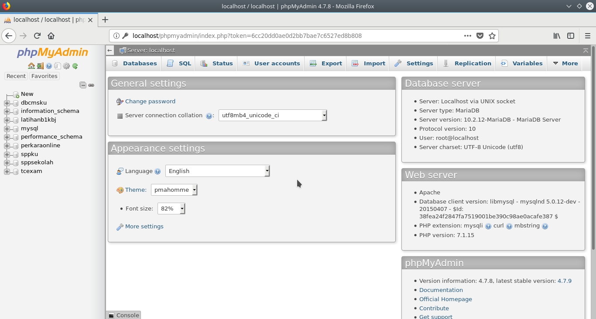The image size is (596, 319).
Task: Open the Official Homepage link
Action: pyautogui.click(x=445, y=299)
